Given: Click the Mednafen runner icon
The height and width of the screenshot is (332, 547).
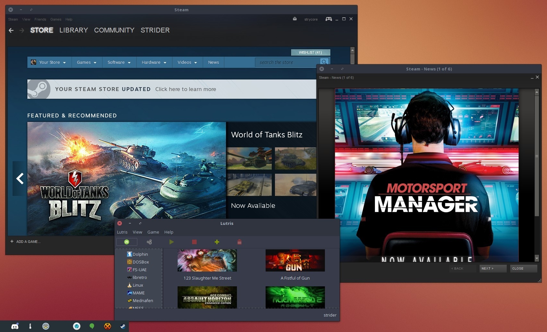Looking at the screenshot, I should pyautogui.click(x=130, y=300).
